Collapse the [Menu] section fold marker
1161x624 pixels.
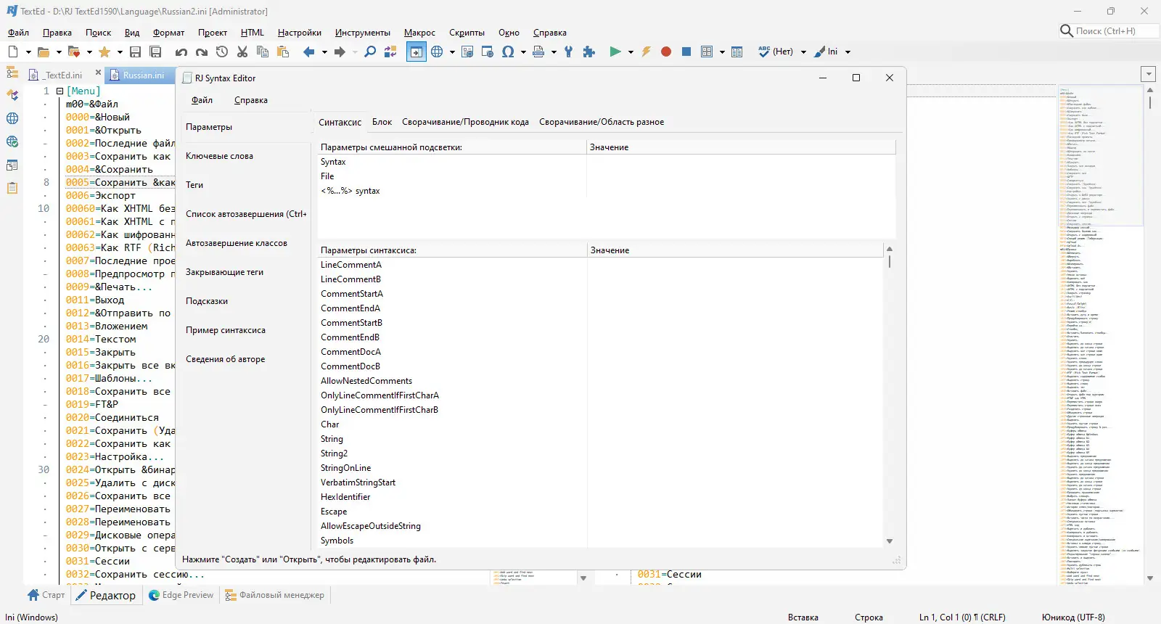(60, 91)
